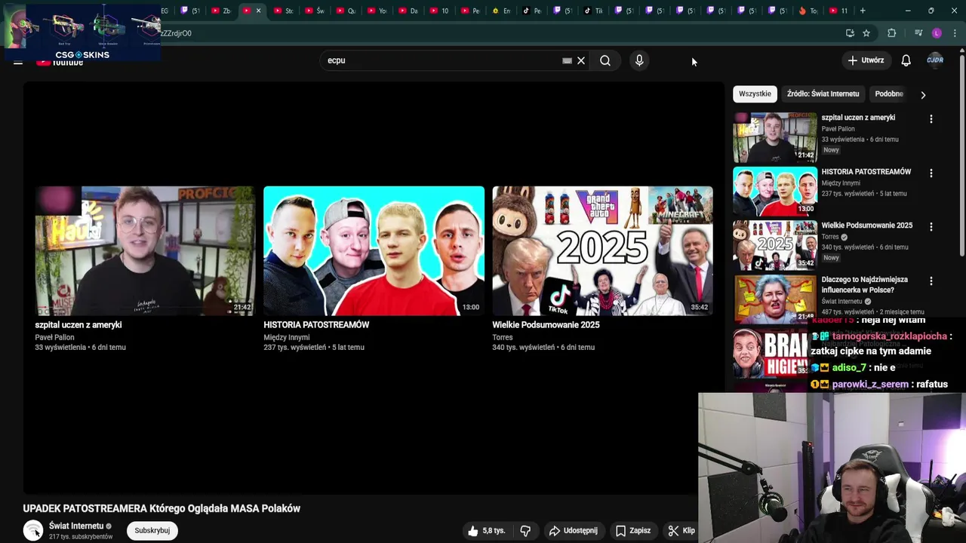This screenshot has height=543, width=966.
Task: Open the media control icon in toolbar
Action: 918,33
